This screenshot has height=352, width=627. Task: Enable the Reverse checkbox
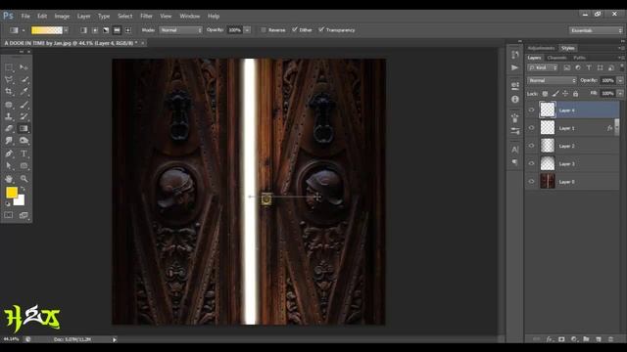click(264, 30)
